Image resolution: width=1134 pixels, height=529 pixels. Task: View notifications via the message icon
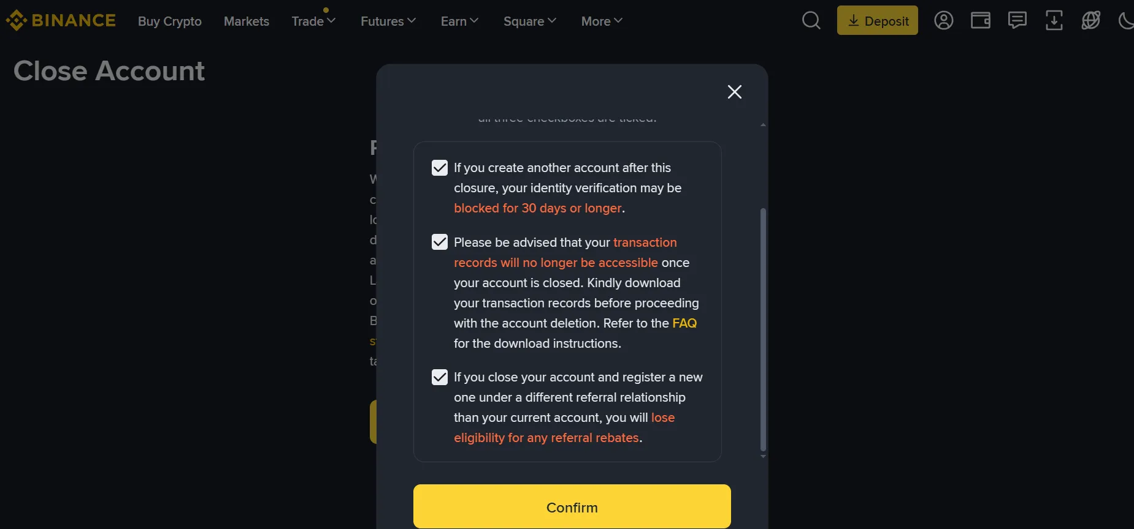tap(1017, 20)
